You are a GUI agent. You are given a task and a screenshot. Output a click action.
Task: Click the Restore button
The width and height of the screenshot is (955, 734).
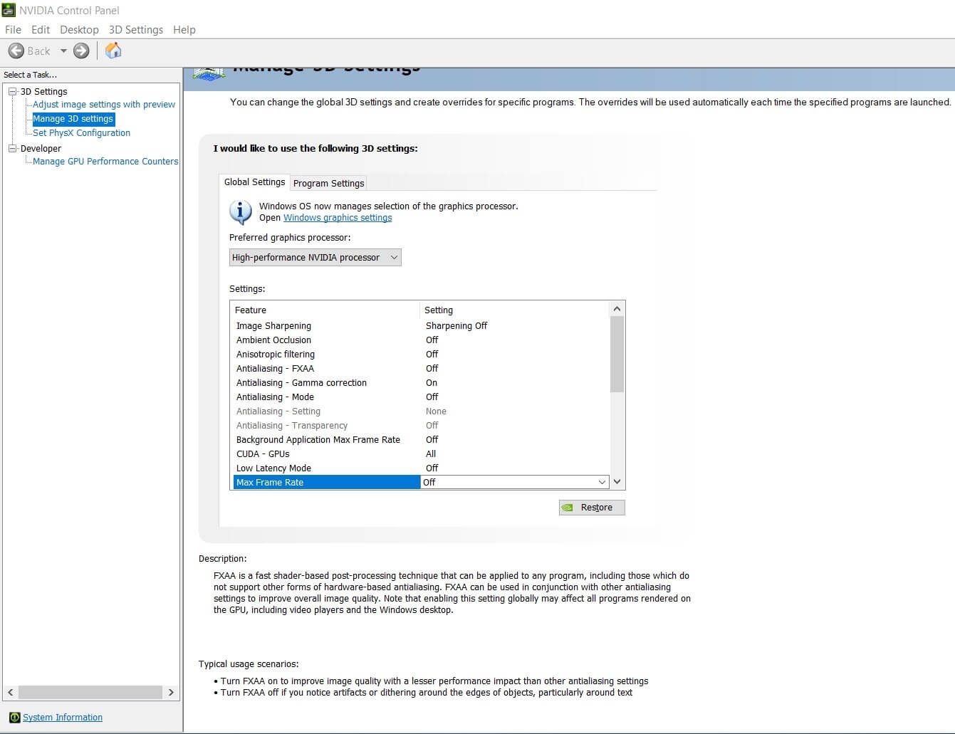[x=591, y=507]
